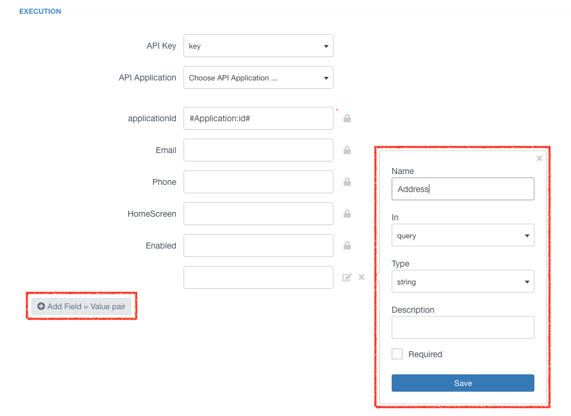Click the lock icon next to Email
This screenshot has width=571, height=416.
[347, 150]
